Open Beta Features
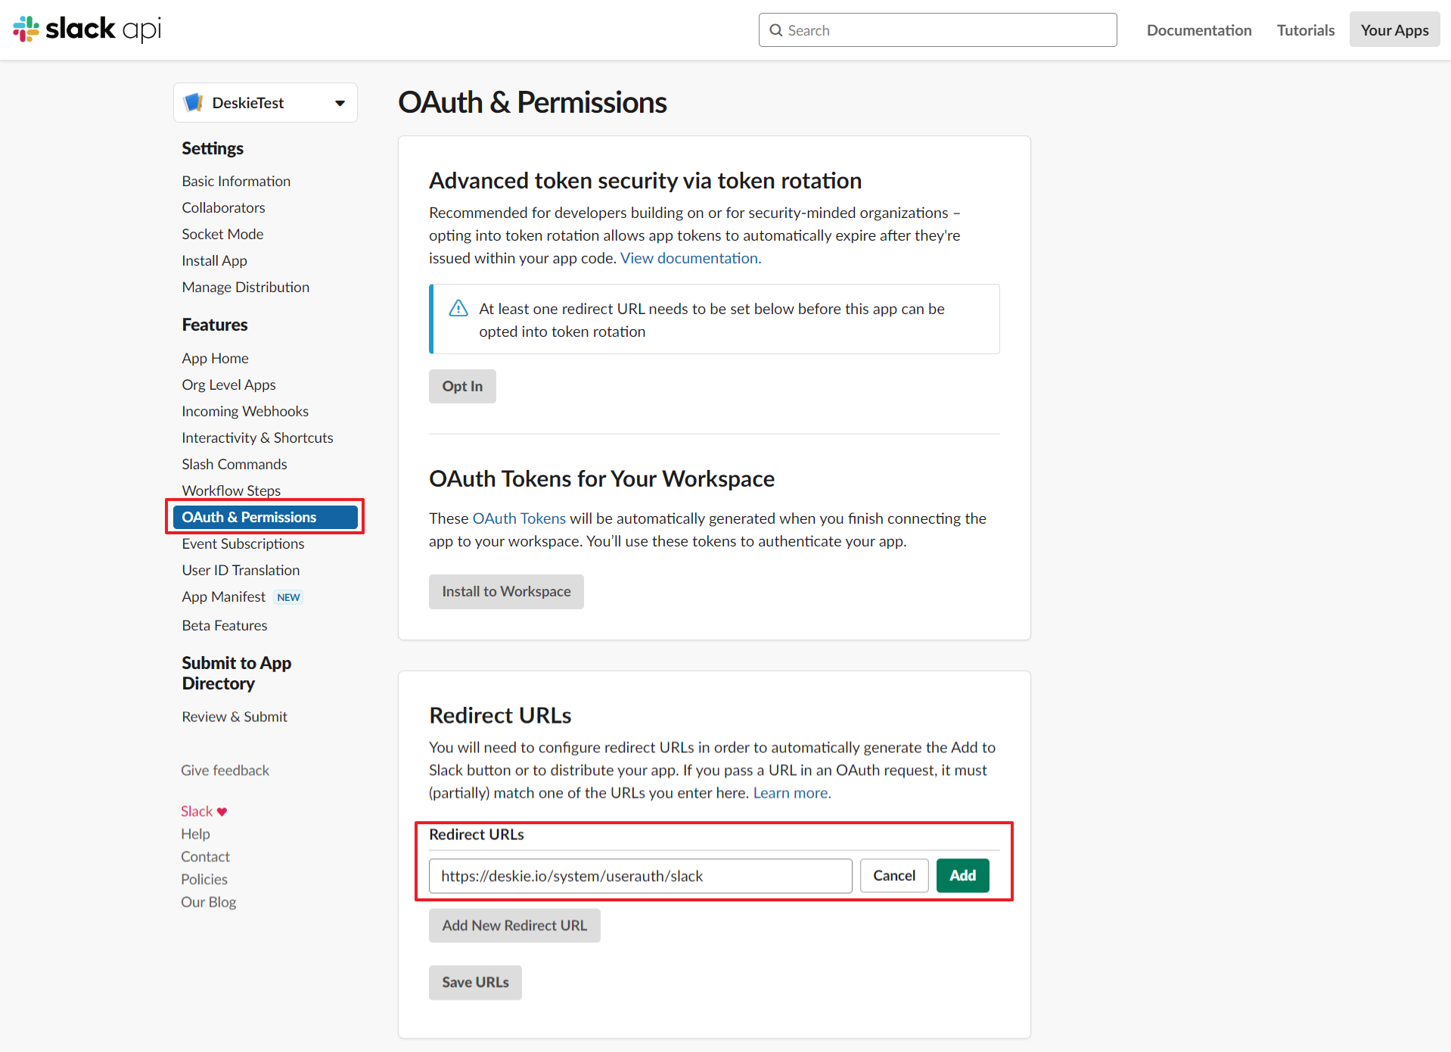Image resolution: width=1451 pixels, height=1052 pixels. pos(225,625)
